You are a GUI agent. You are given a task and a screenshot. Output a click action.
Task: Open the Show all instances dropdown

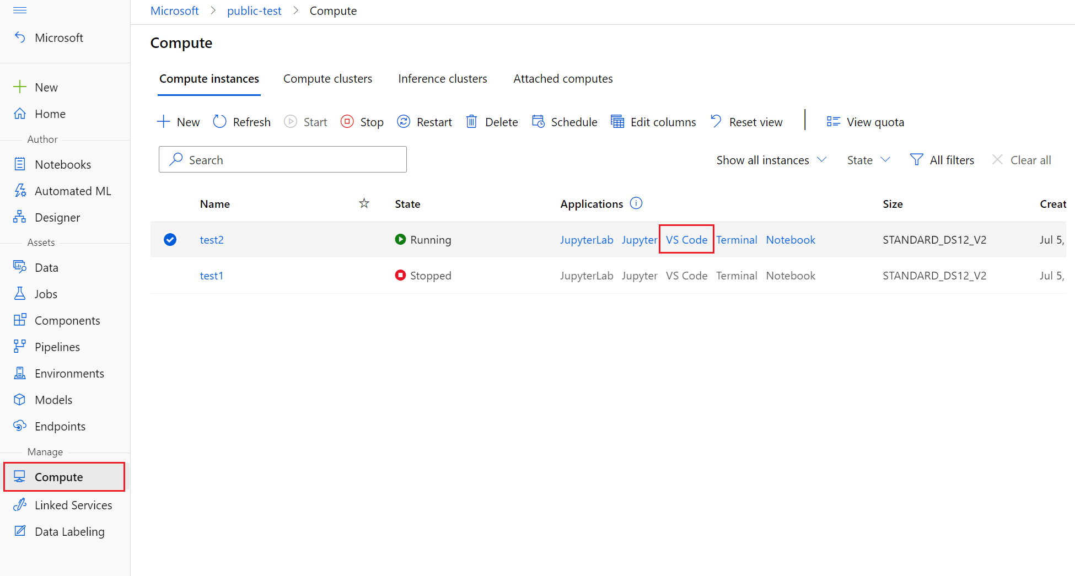tap(770, 160)
